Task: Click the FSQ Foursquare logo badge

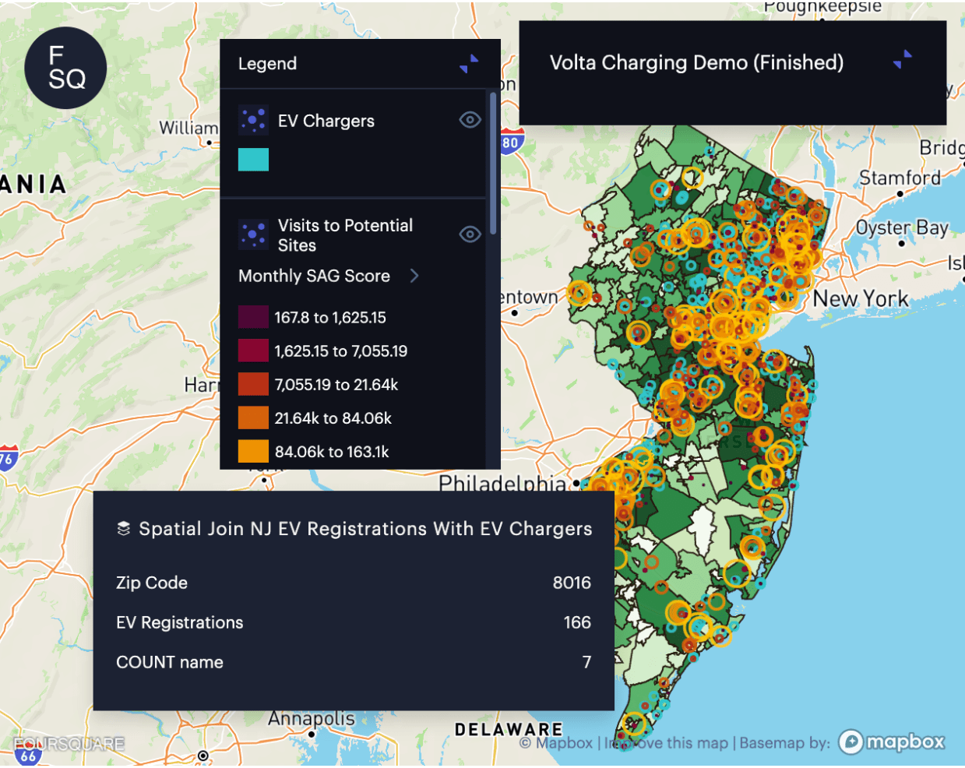Action: 65,68
